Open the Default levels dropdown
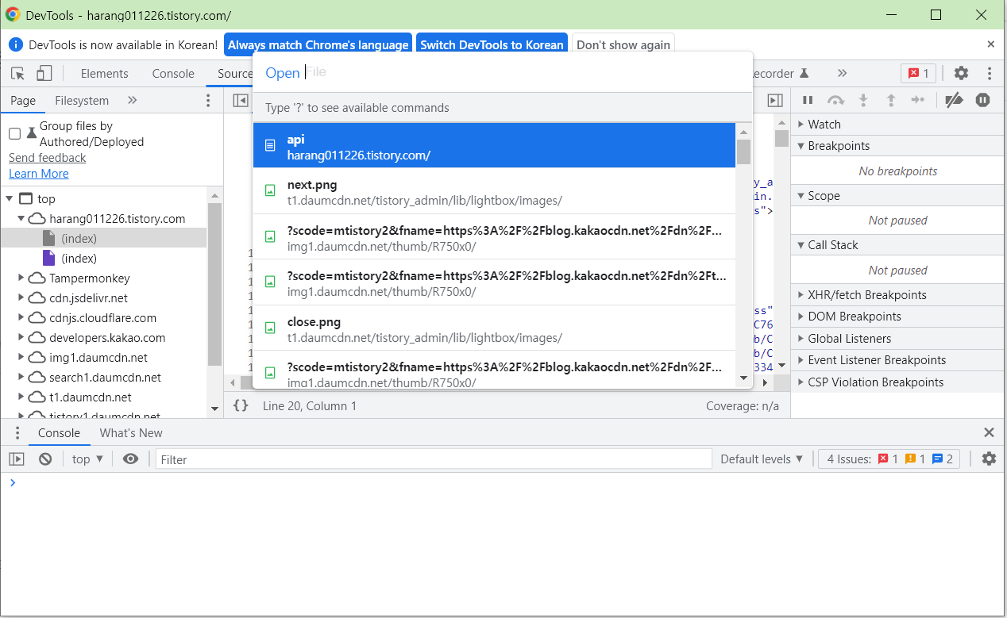Image resolution: width=1007 pixels, height=618 pixels. pos(762,459)
